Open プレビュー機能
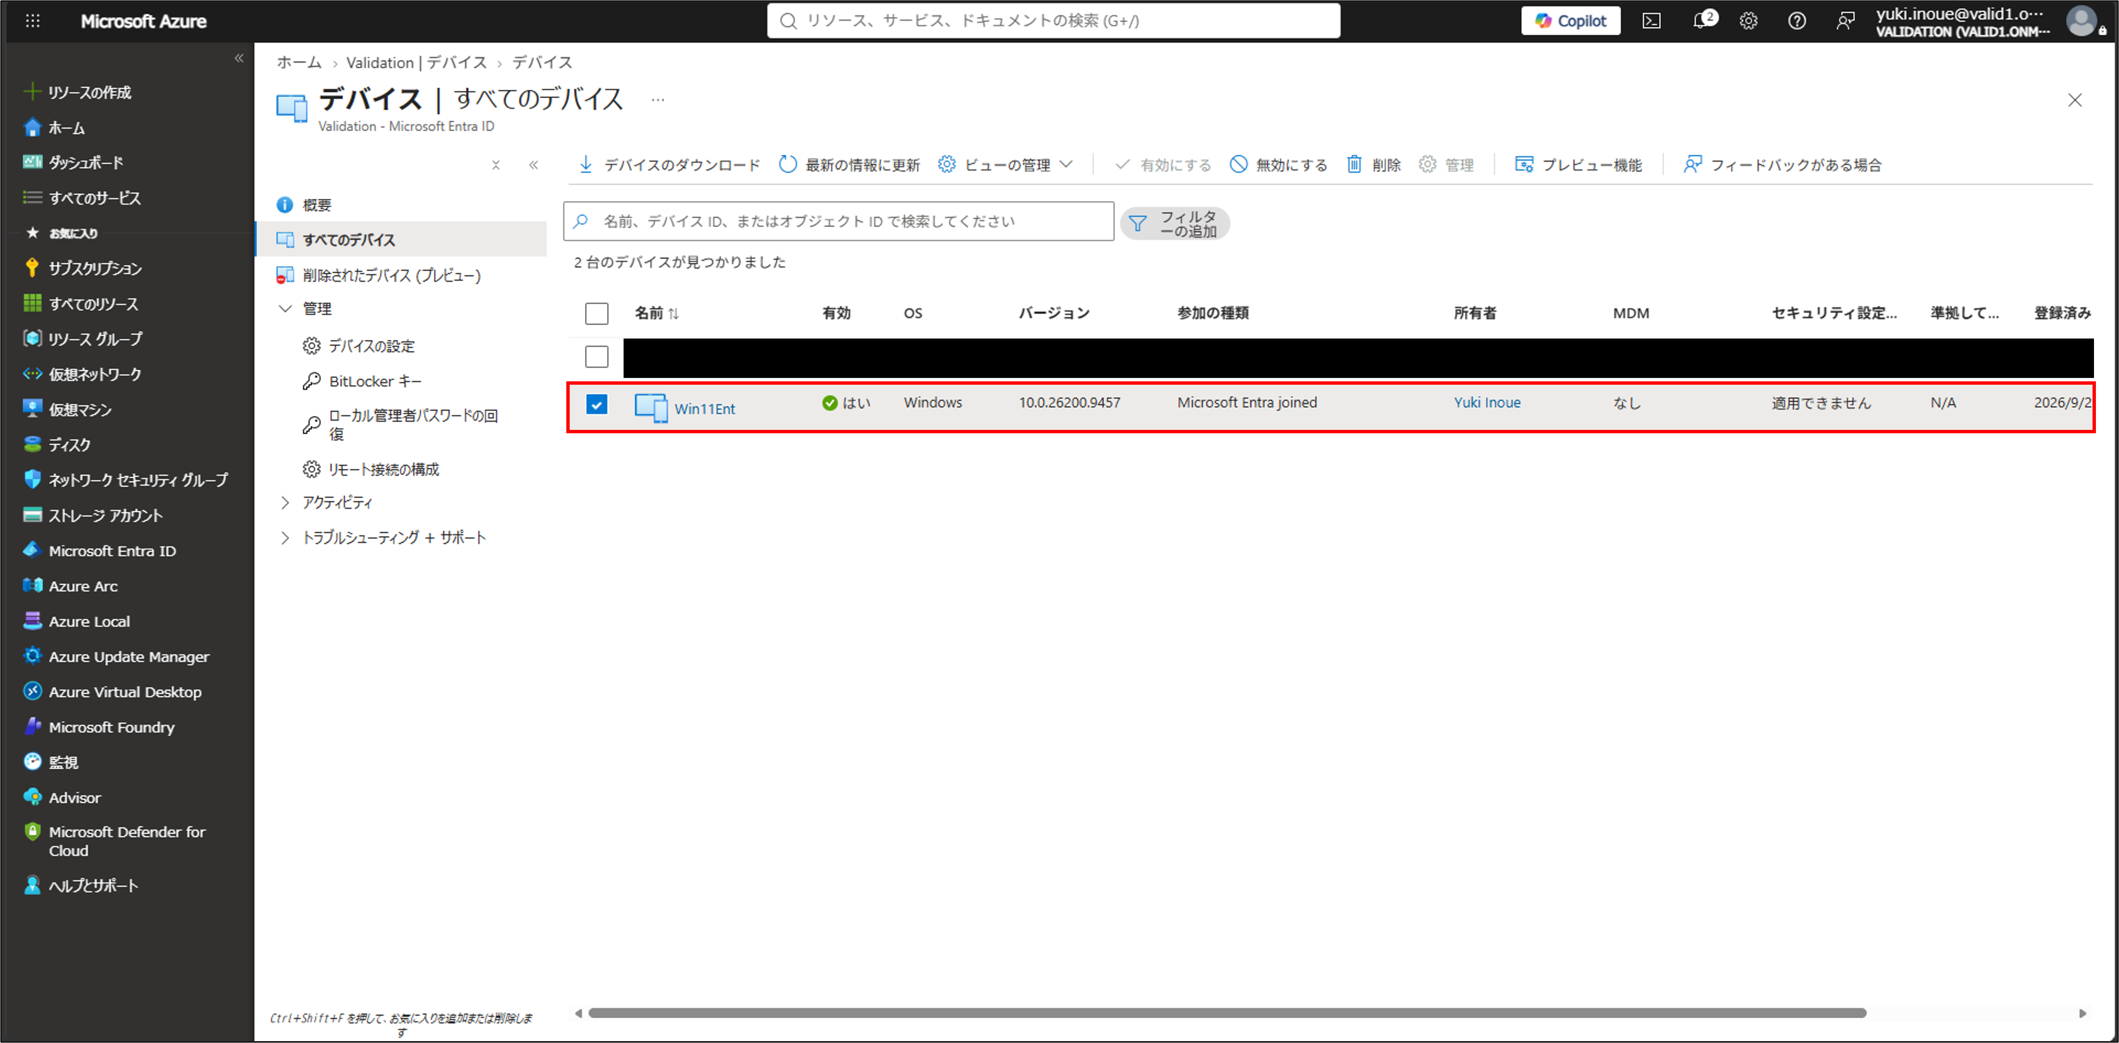 pos(1578,165)
